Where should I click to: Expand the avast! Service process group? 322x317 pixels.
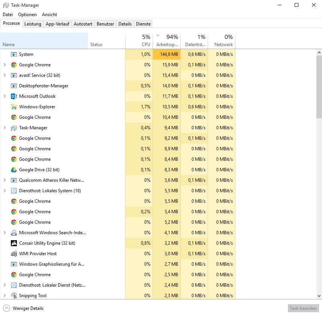(5, 75)
